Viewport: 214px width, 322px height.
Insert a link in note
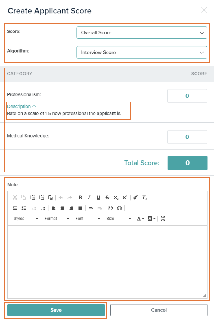(x=91, y=208)
